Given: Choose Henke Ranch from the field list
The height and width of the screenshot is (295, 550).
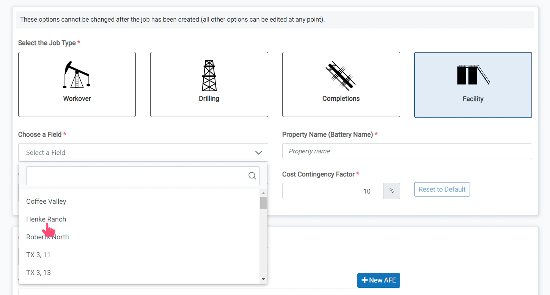Looking at the screenshot, I should point(139,219).
